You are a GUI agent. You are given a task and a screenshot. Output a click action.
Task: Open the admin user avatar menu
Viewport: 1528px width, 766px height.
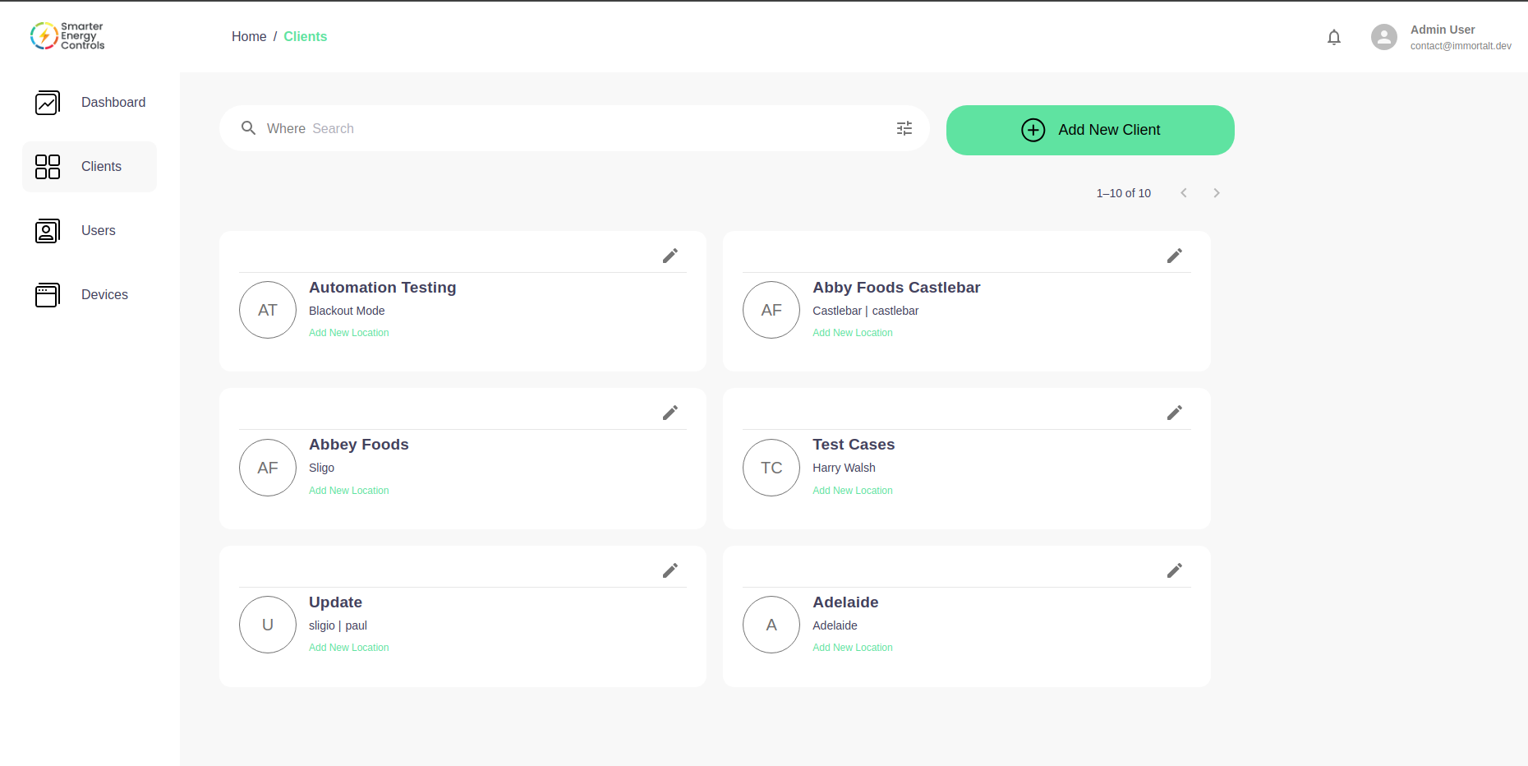click(1383, 37)
